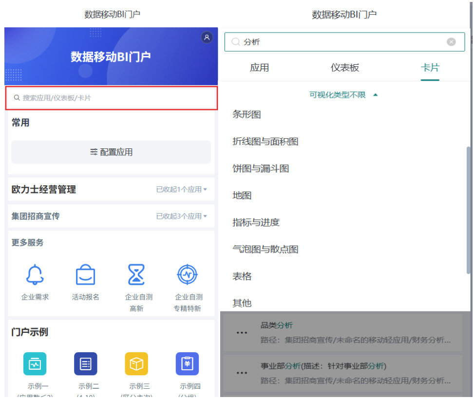Viewport: 474px width, 398px height.
Task: Open the 条形图 category link
Action: 246,114
